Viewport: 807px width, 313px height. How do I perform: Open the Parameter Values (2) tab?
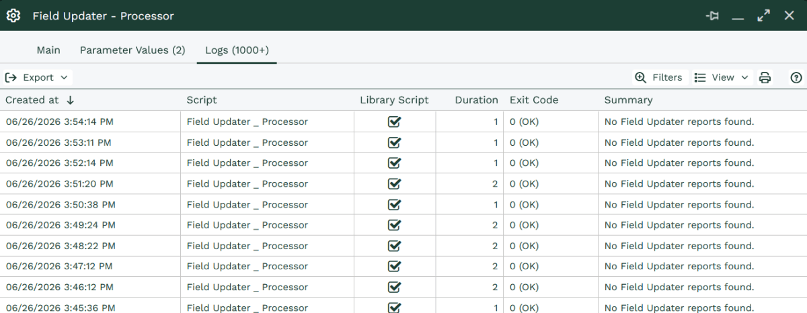pos(132,50)
